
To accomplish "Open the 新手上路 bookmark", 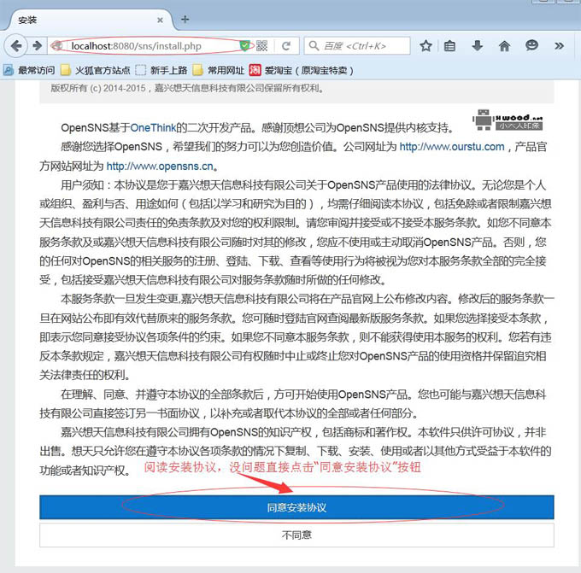I will click(x=161, y=70).
